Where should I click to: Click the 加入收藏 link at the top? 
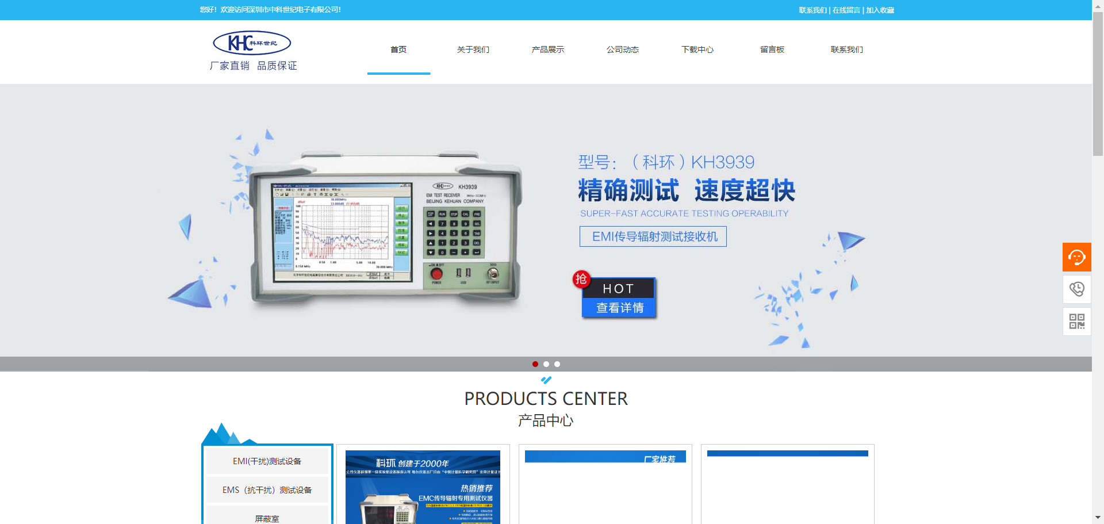[880, 10]
